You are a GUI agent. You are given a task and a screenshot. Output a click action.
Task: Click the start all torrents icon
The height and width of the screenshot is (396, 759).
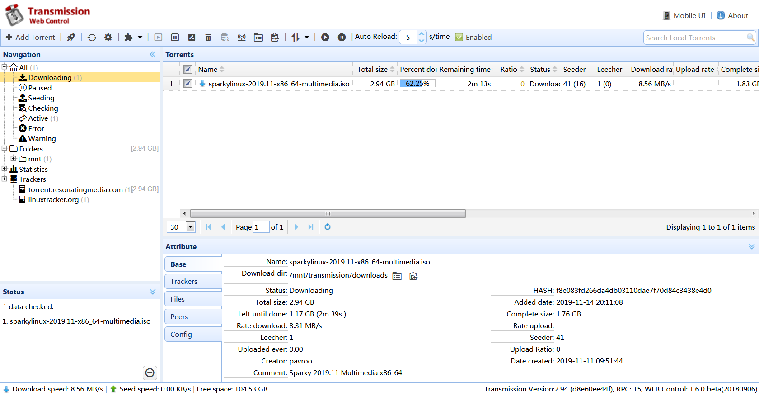325,37
